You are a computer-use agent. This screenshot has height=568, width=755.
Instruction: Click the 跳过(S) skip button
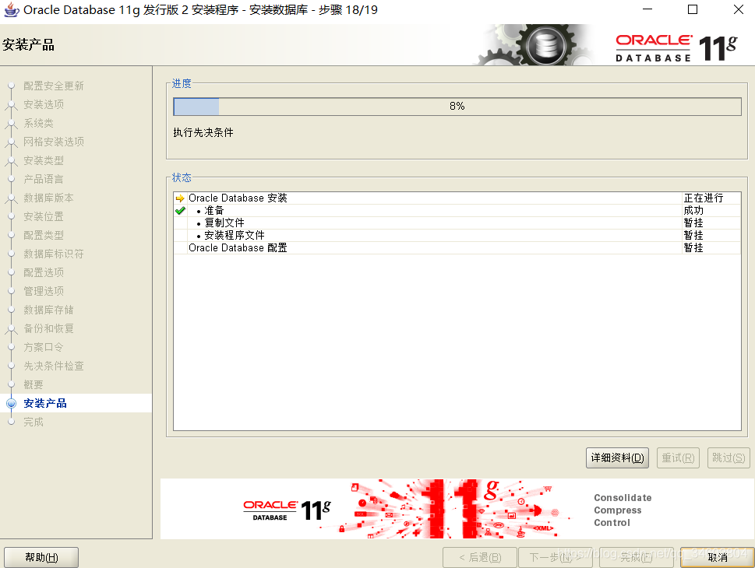(x=729, y=458)
